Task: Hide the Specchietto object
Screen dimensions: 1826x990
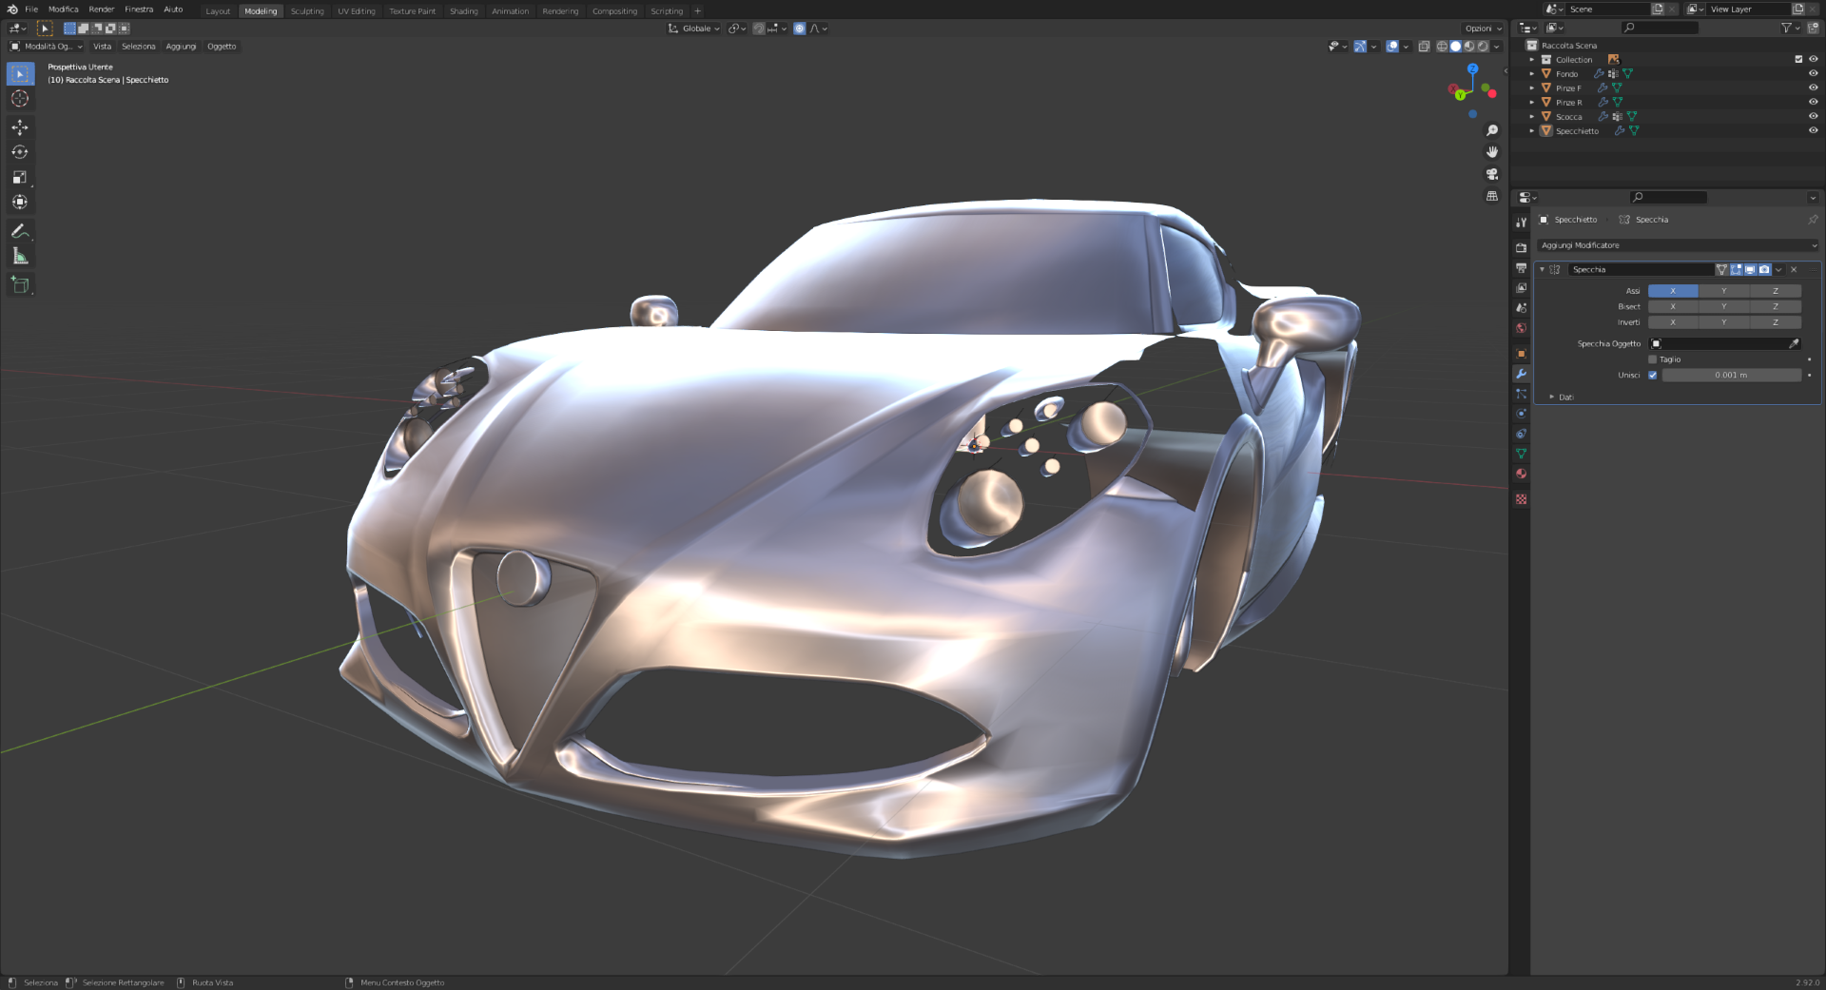Action: 1813,130
